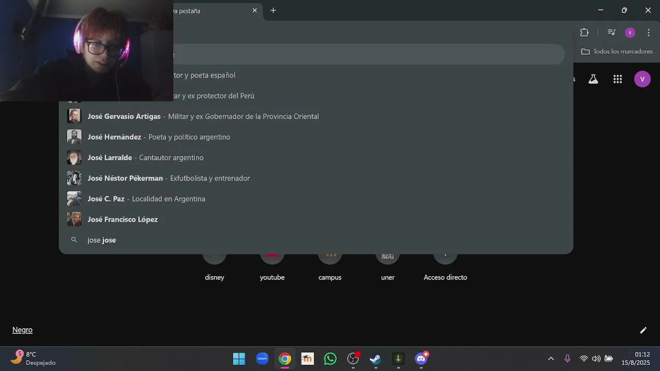660x371 pixels.
Task: Open the Chrome three-dot menu
Action: tap(649, 32)
